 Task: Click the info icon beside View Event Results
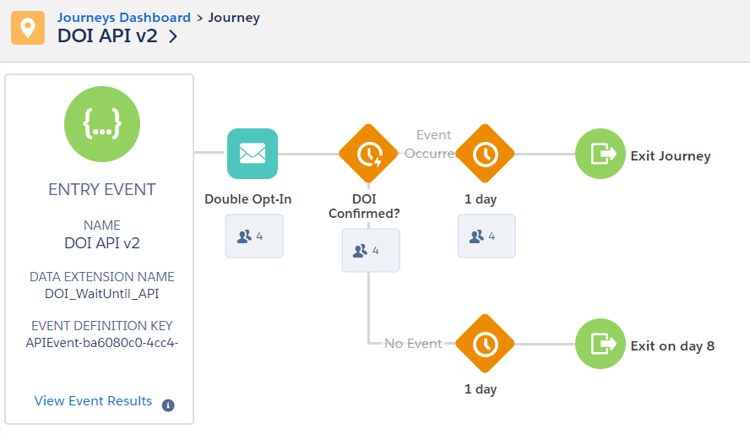pos(168,405)
